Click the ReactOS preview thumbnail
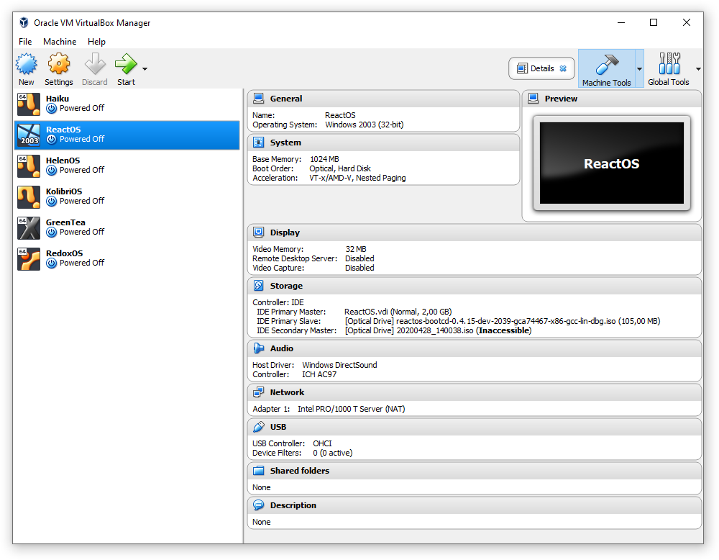Screen dimensions: 719x560 pos(611,163)
